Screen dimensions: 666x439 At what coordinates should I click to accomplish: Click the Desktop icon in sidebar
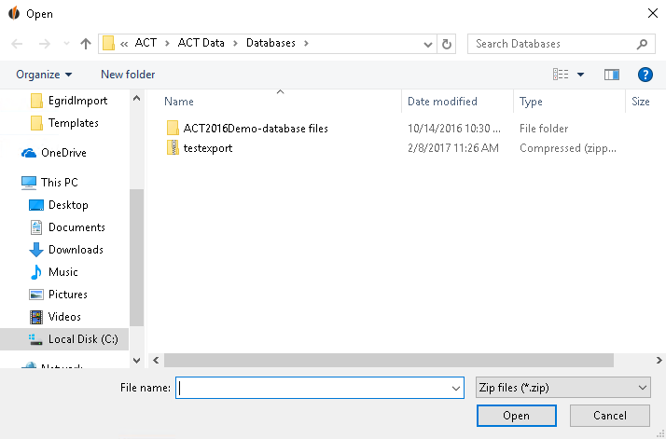point(36,205)
